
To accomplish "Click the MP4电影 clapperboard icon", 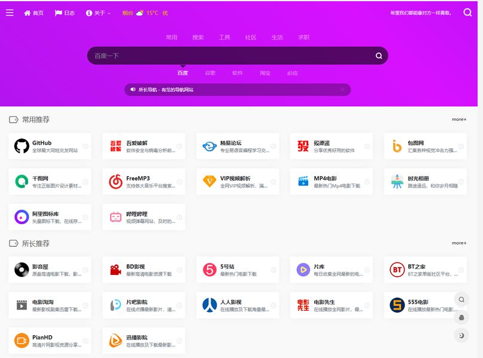I will tap(303, 182).
